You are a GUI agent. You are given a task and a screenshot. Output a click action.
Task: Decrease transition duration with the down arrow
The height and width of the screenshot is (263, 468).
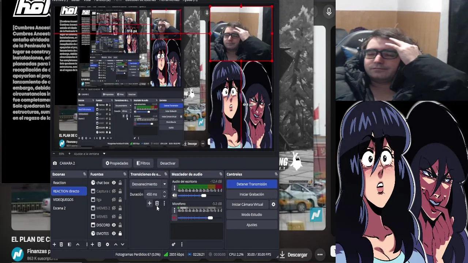coord(164,197)
